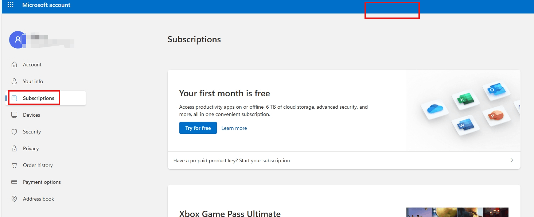
Task: Click the Order history cart icon
Action: tap(14, 165)
